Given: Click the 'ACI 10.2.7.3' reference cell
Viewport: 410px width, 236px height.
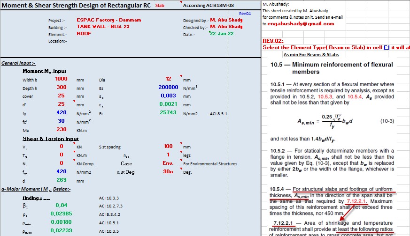Looking at the screenshot, I should (111, 206).
